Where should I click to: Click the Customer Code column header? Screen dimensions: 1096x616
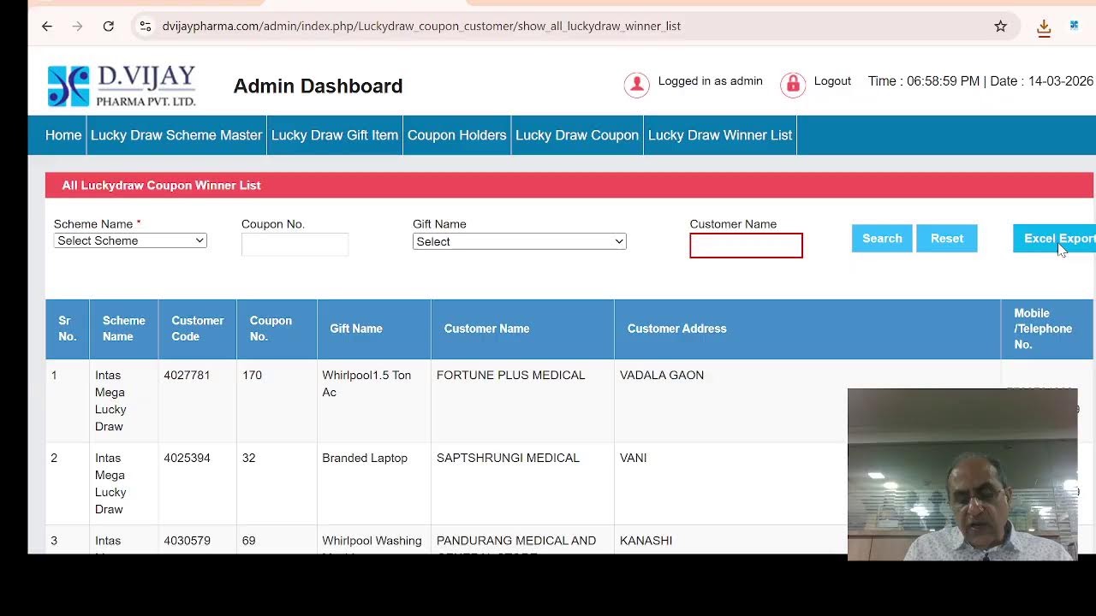[x=197, y=329]
